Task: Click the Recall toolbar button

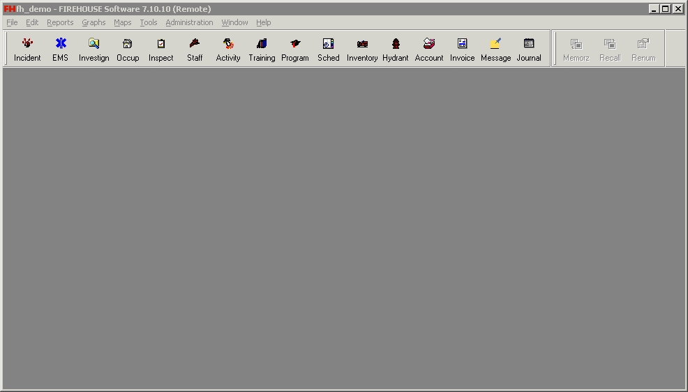Action: tap(610, 49)
